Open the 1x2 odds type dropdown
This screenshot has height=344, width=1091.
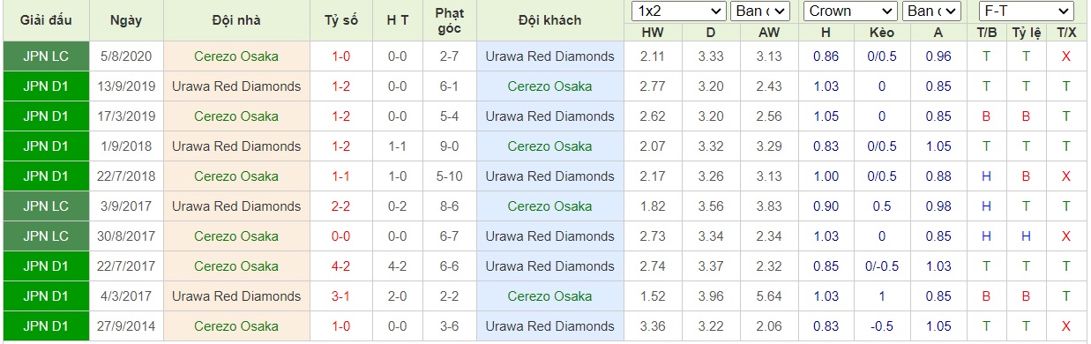click(679, 11)
